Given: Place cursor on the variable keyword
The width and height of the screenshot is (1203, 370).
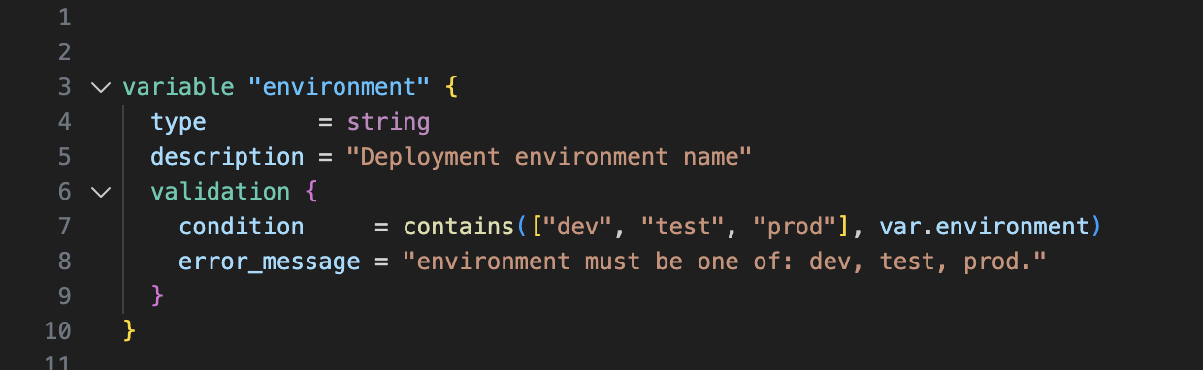Looking at the screenshot, I should pyautogui.click(x=179, y=87).
